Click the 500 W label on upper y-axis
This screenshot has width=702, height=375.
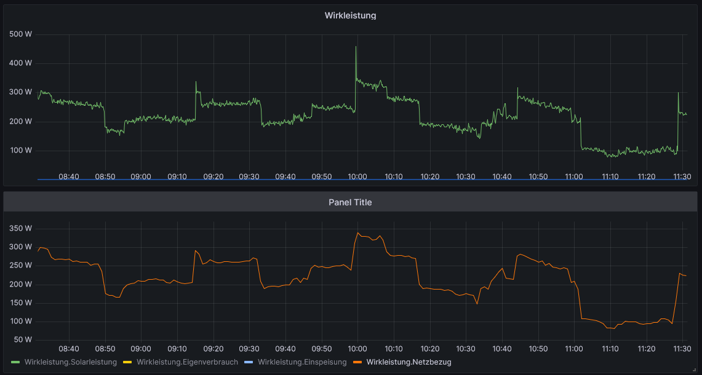[x=21, y=34]
